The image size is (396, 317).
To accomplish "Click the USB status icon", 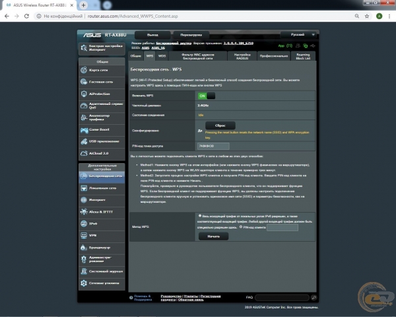I will pos(313,46).
